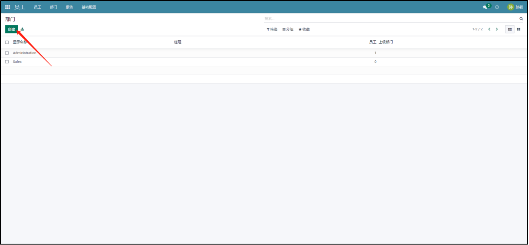Click the 部门 breadcrumb title
Screen dimensions: 529x245
click(x=10, y=19)
